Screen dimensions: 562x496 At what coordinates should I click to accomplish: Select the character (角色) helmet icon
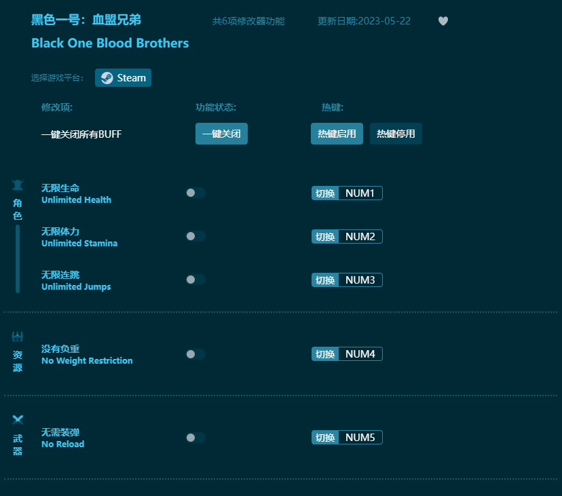click(x=17, y=184)
